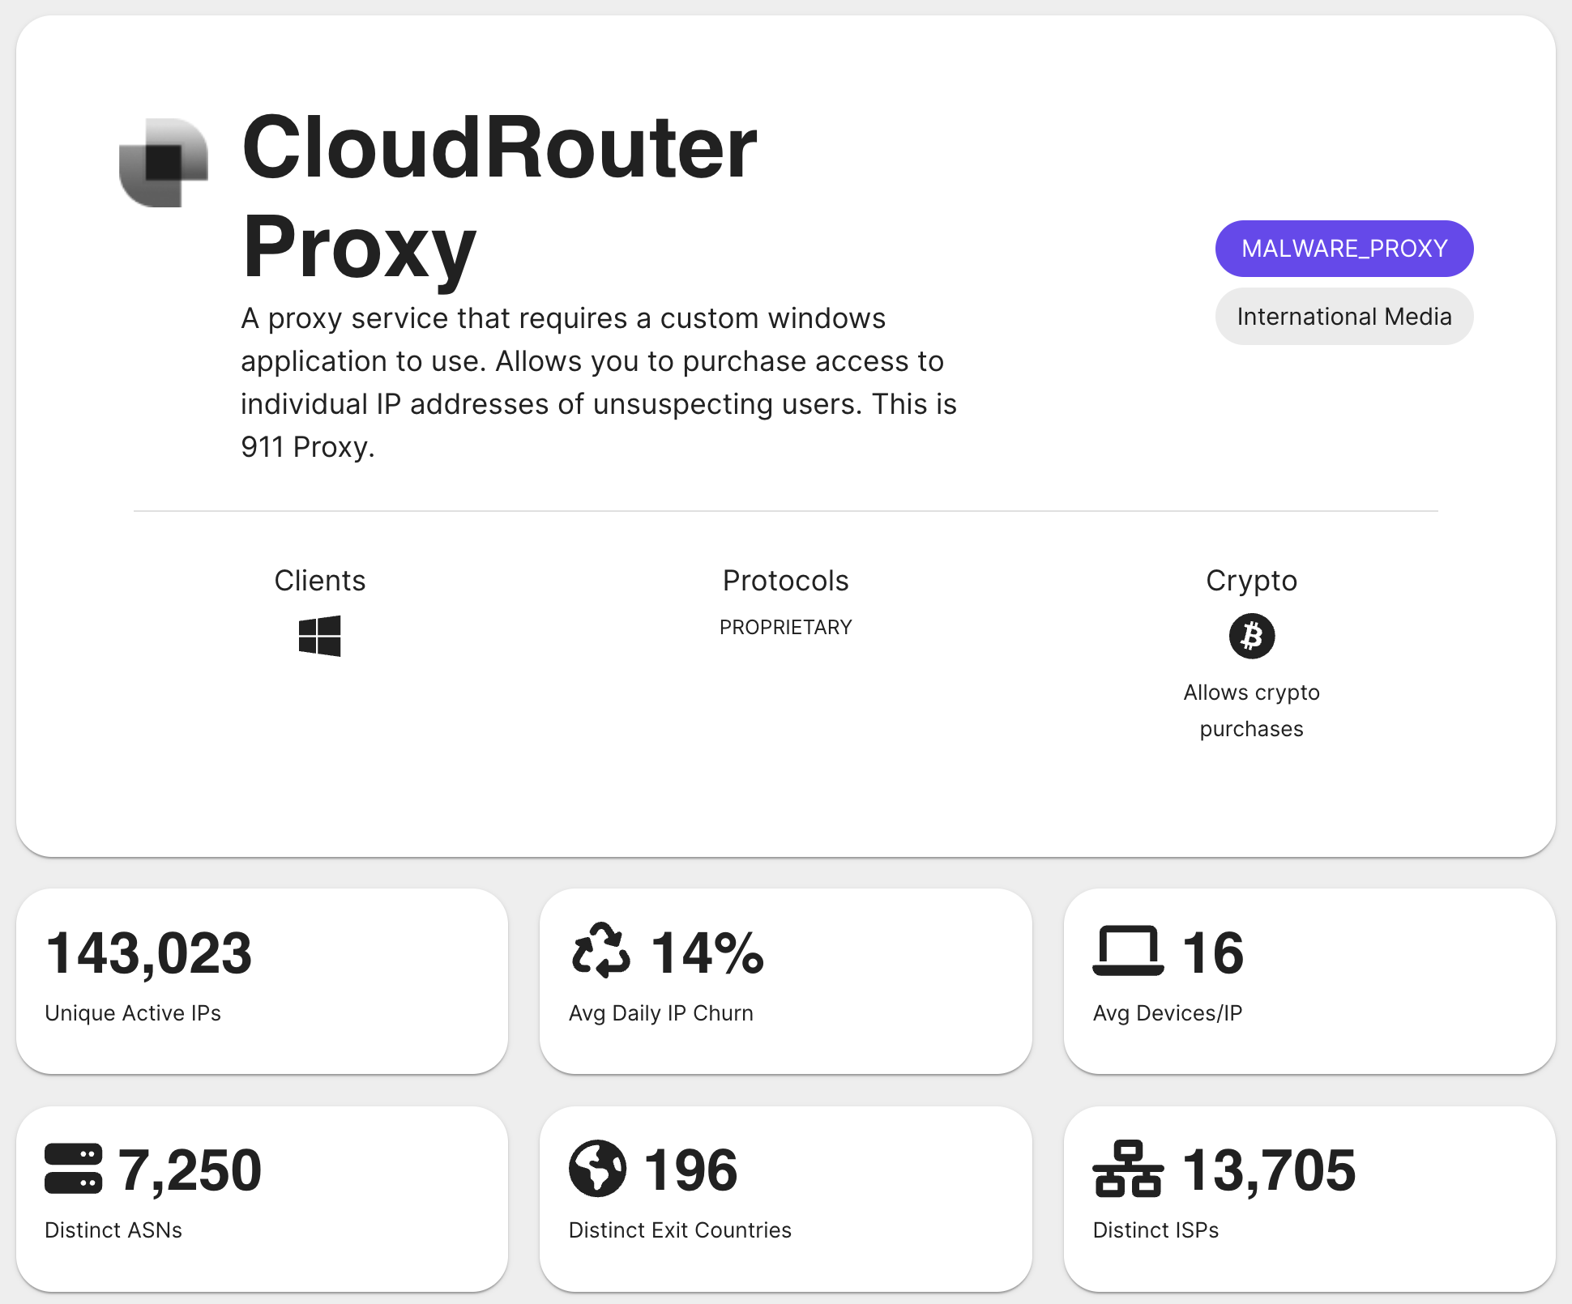Click the Bitcoin crypto purchases icon
The image size is (1572, 1304).
(x=1251, y=636)
